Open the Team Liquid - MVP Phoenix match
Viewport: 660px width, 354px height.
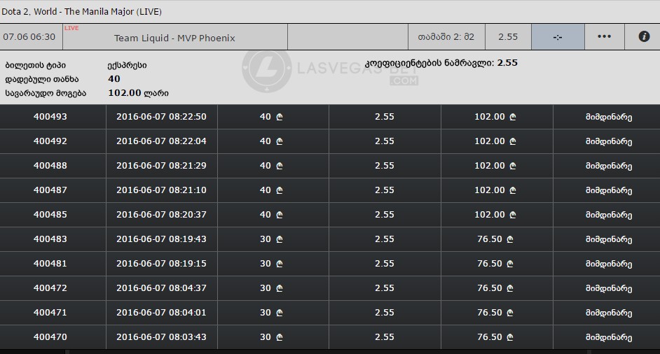[174, 38]
